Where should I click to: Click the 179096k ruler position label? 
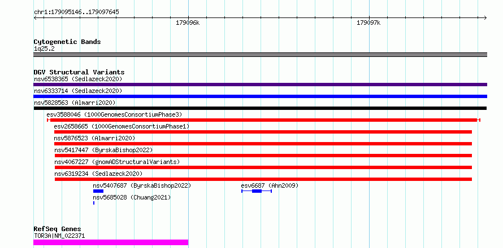tap(188, 23)
